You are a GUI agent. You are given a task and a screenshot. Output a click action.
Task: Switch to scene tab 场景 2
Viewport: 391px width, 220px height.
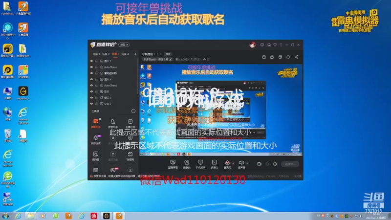tap(106, 54)
